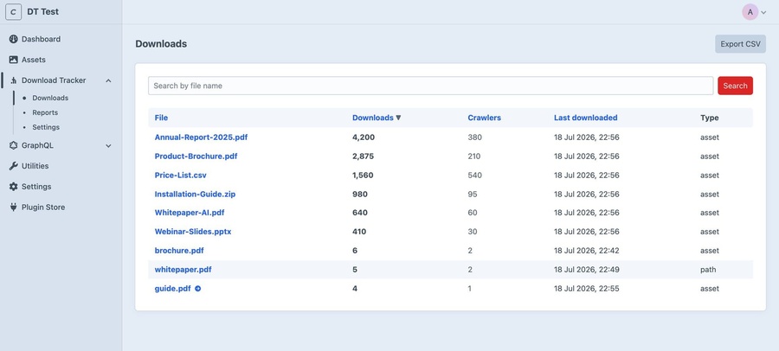Viewport: 779px width, 351px height.
Task: Click the 95 crawlers value
Action: (x=473, y=195)
